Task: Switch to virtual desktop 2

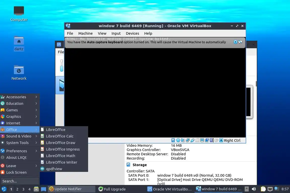Action: pos(17,189)
